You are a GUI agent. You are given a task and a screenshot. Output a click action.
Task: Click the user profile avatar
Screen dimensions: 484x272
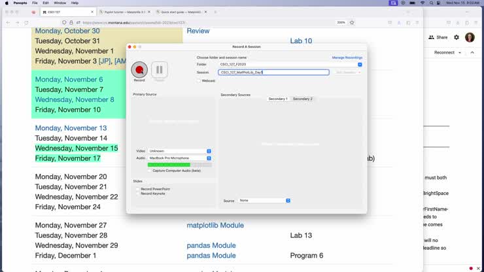point(470,37)
